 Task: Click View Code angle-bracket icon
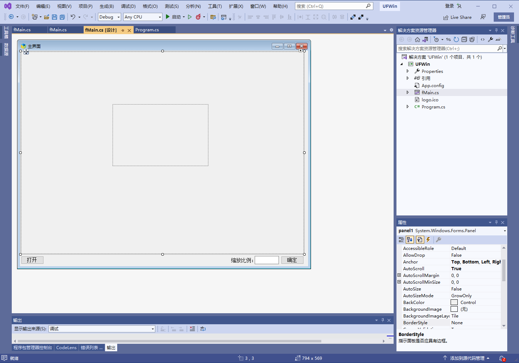[483, 39]
